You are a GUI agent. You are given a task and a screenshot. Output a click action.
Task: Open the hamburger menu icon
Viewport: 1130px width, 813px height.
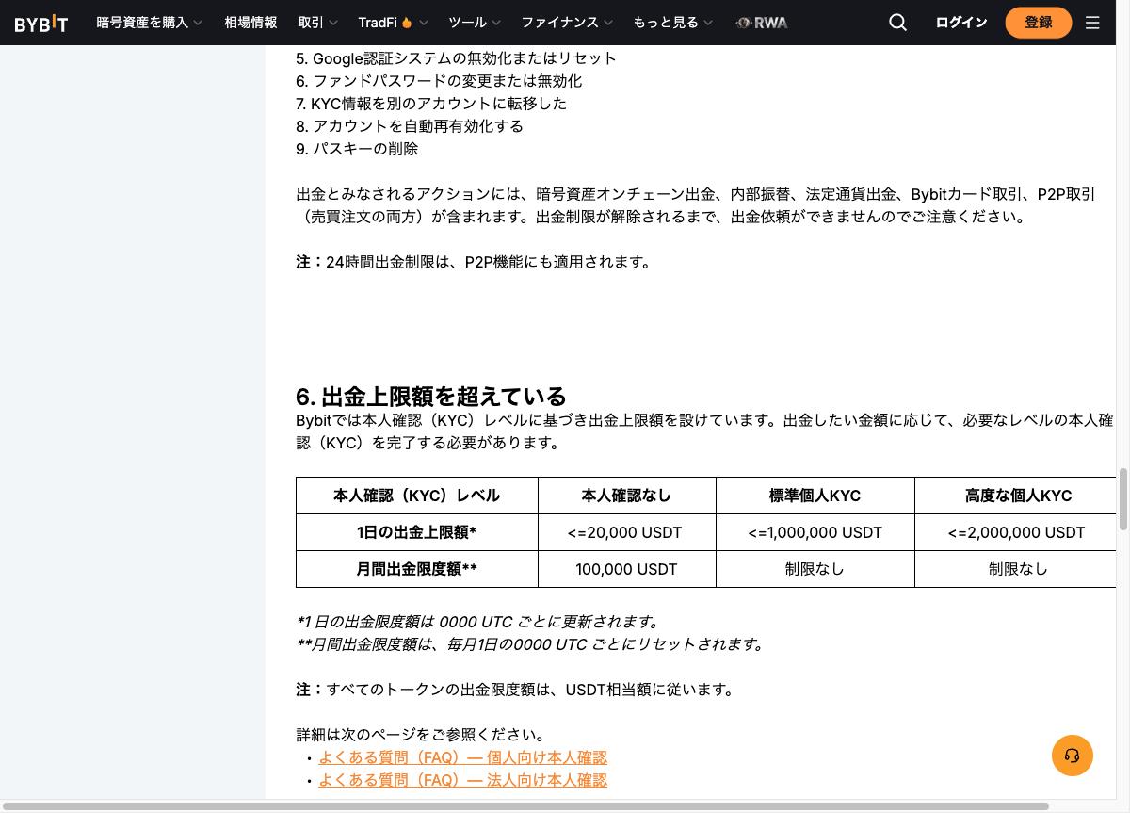point(1092,23)
